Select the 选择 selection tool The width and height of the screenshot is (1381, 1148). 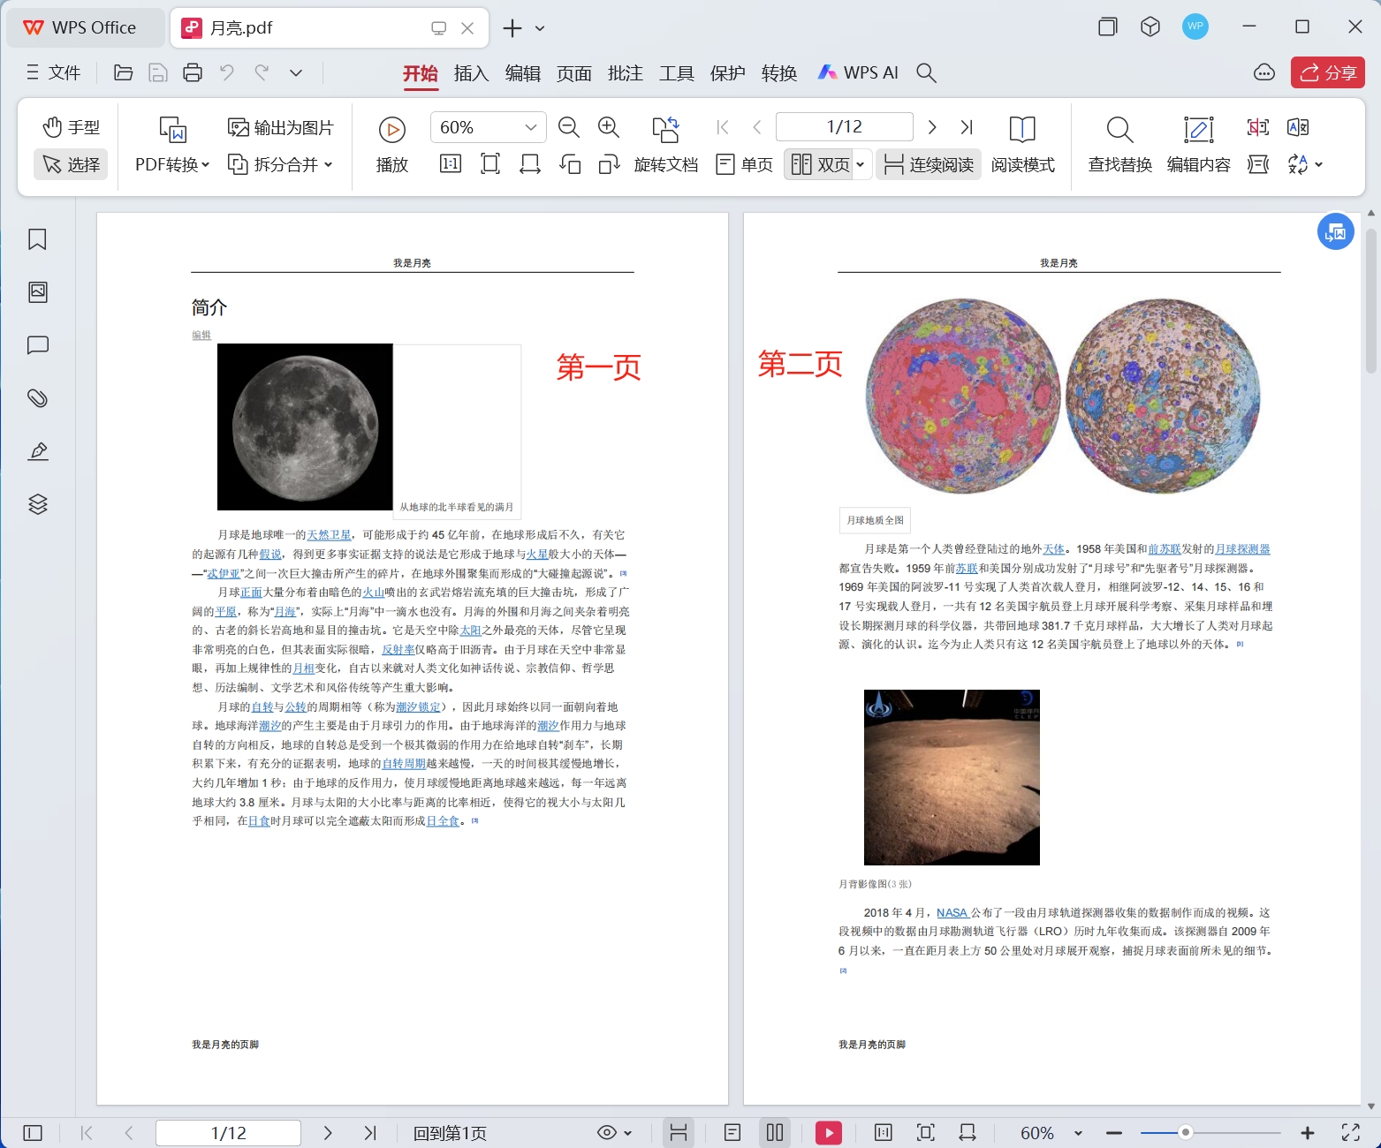click(70, 164)
